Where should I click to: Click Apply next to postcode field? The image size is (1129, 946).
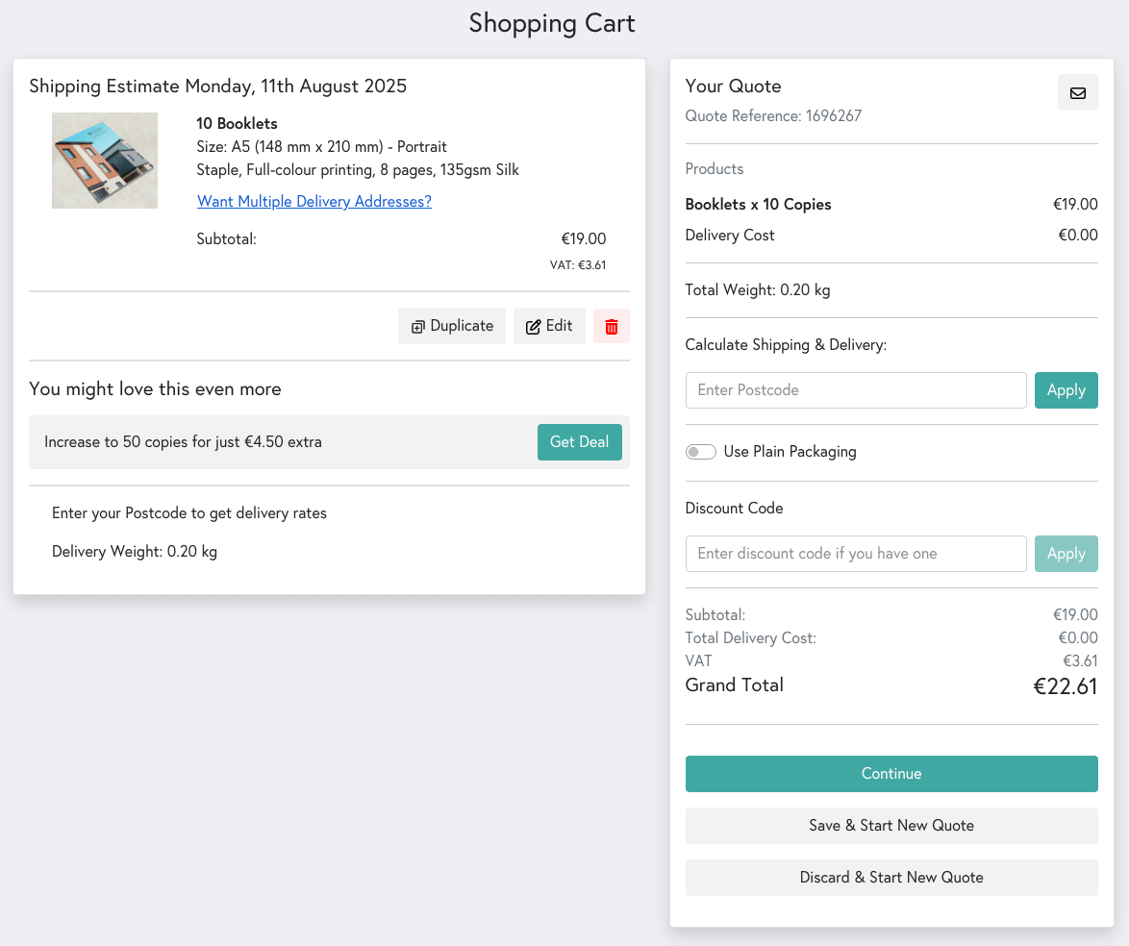coord(1066,390)
